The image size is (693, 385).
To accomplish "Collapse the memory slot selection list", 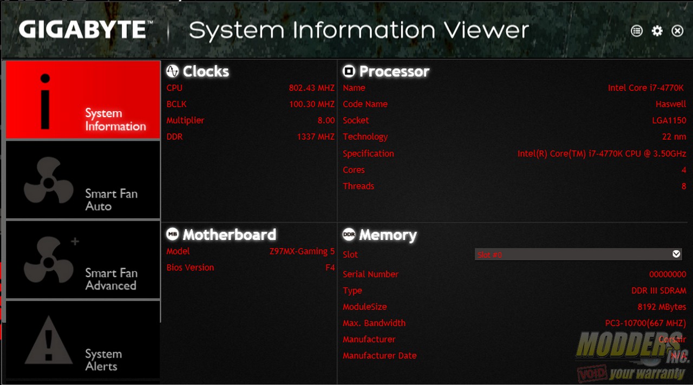I will 676,253.
